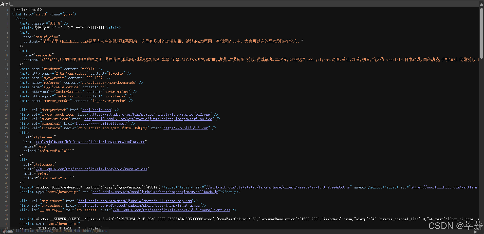Open the www.bilibili.com/gentleman script link
The height and width of the screenshot is (234, 484).
445,187
